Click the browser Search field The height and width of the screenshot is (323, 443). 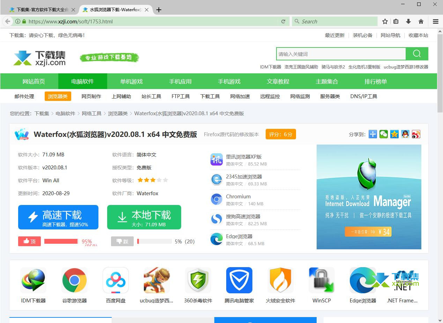(x=335, y=21)
